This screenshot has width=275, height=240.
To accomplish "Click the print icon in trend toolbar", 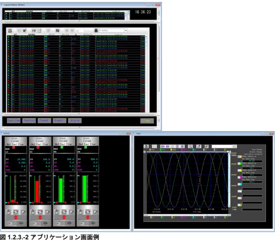I will [146, 146].
